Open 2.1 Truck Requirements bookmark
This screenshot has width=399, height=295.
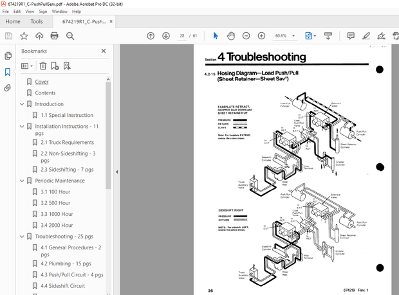[x=67, y=143]
